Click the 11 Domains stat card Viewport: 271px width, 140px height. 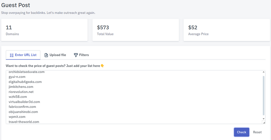tap(44, 30)
